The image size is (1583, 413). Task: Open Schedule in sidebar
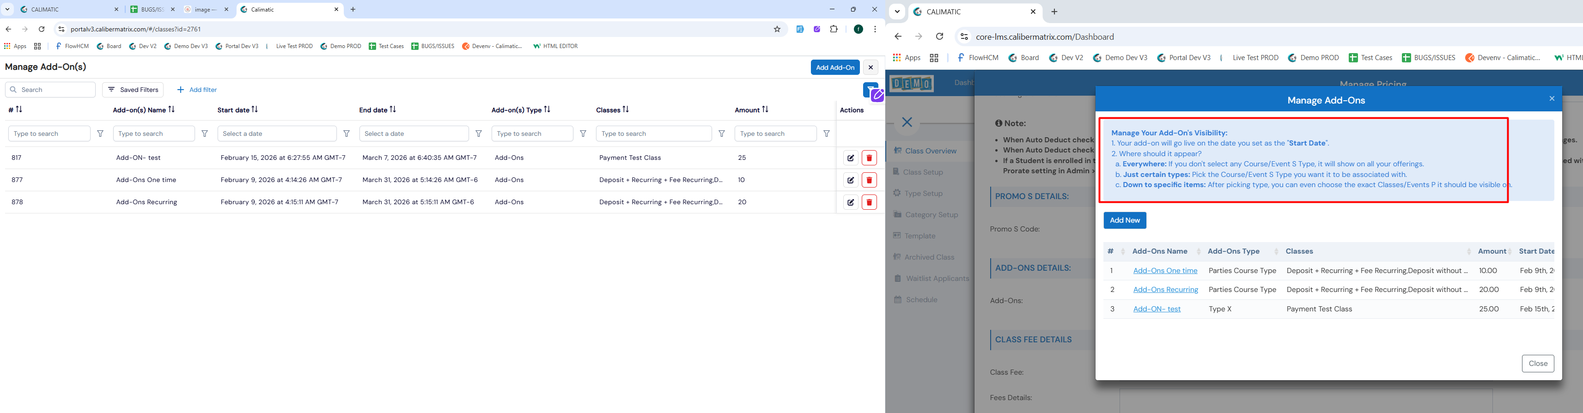(916, 299)
